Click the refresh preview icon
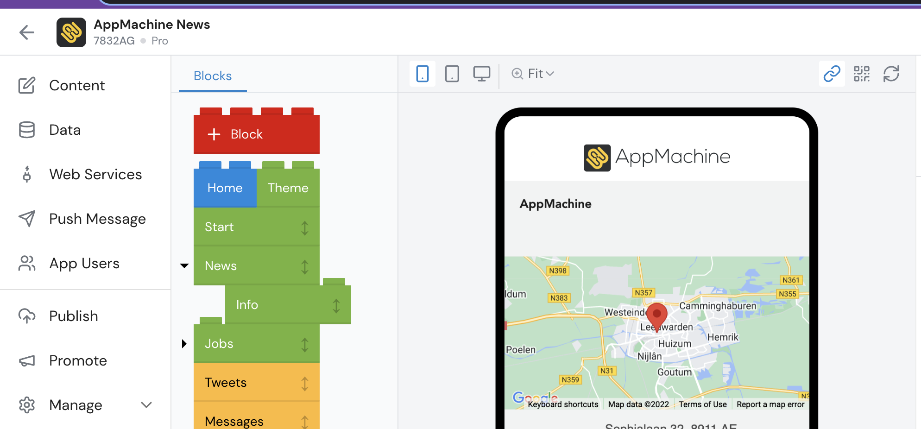The image size is (921, 429). click(x=892, y=74)
